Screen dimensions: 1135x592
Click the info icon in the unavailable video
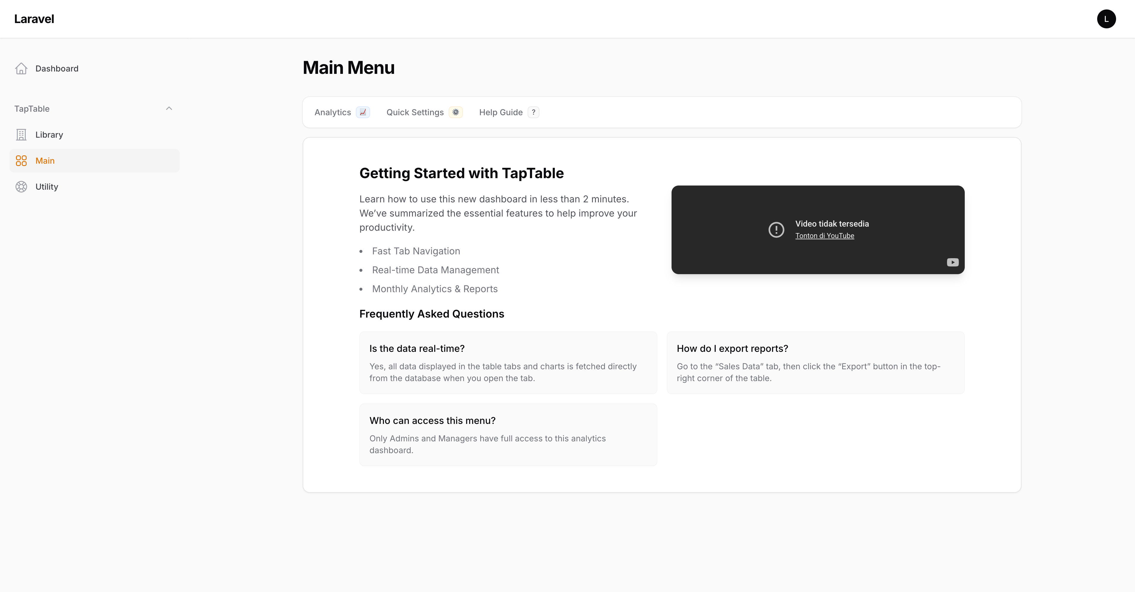coord(776,230)
